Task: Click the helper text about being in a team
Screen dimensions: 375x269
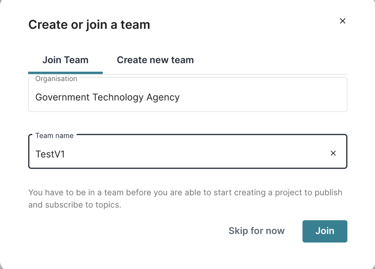Action: tap(185, 193)
